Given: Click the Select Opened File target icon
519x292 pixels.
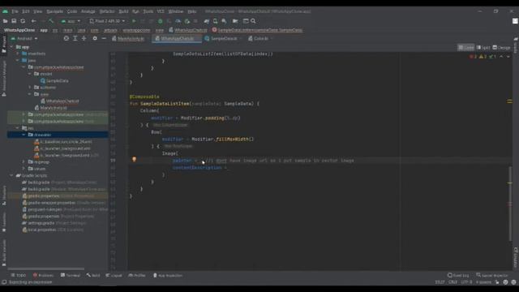Looking at the screenshot, I should [x=66, y=38].
